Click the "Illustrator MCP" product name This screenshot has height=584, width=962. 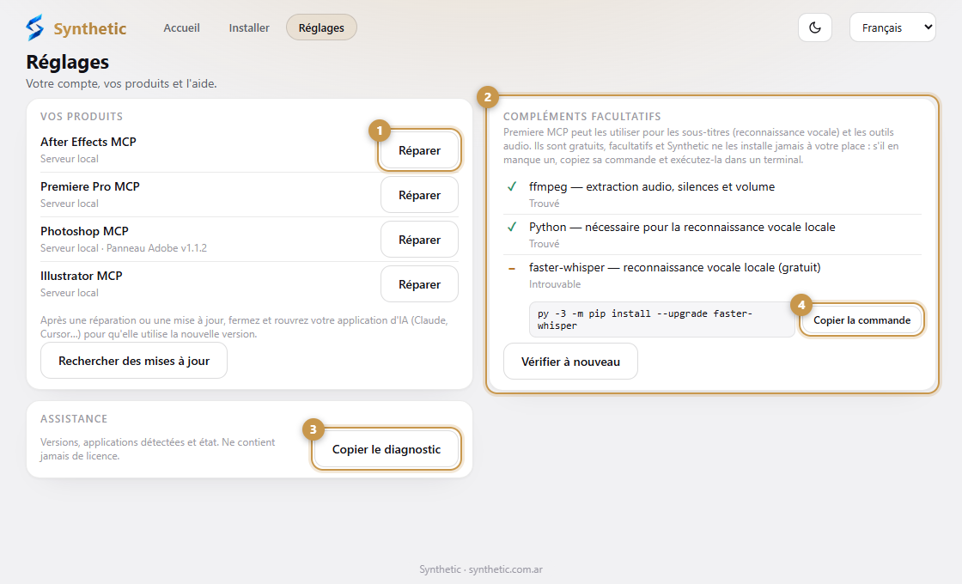82,276
